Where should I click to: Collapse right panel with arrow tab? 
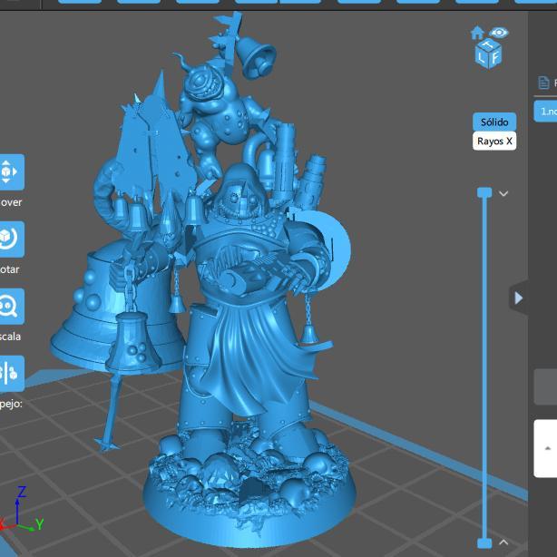coord(519,298)
